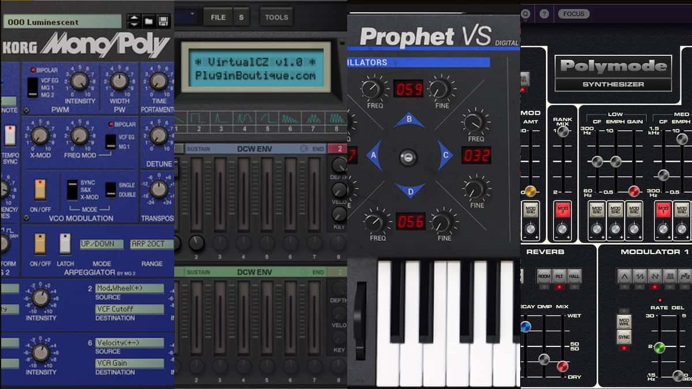Screen dimensions: 692x389
Task: Flip the SYNC / S&X / X-MOD mode switch
Action: click(x=72, y=190)
